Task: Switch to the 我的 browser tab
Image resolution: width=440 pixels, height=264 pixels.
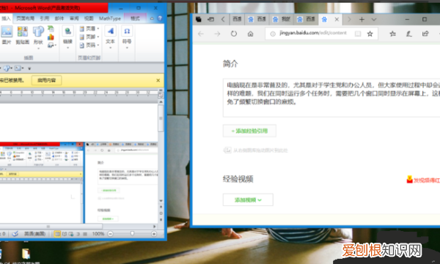Action: click(x=282, y=19)
